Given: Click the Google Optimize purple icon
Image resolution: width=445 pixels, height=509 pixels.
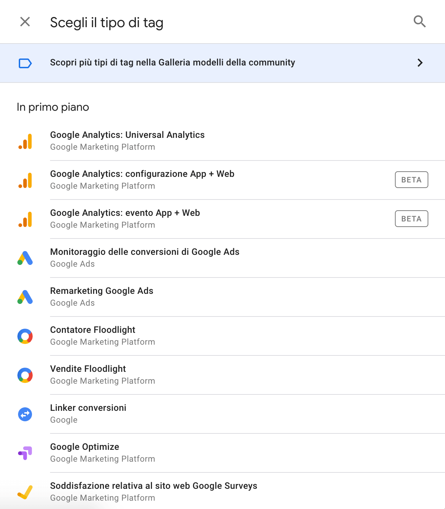Looking at the screenshot, I should tap(25, 453).
